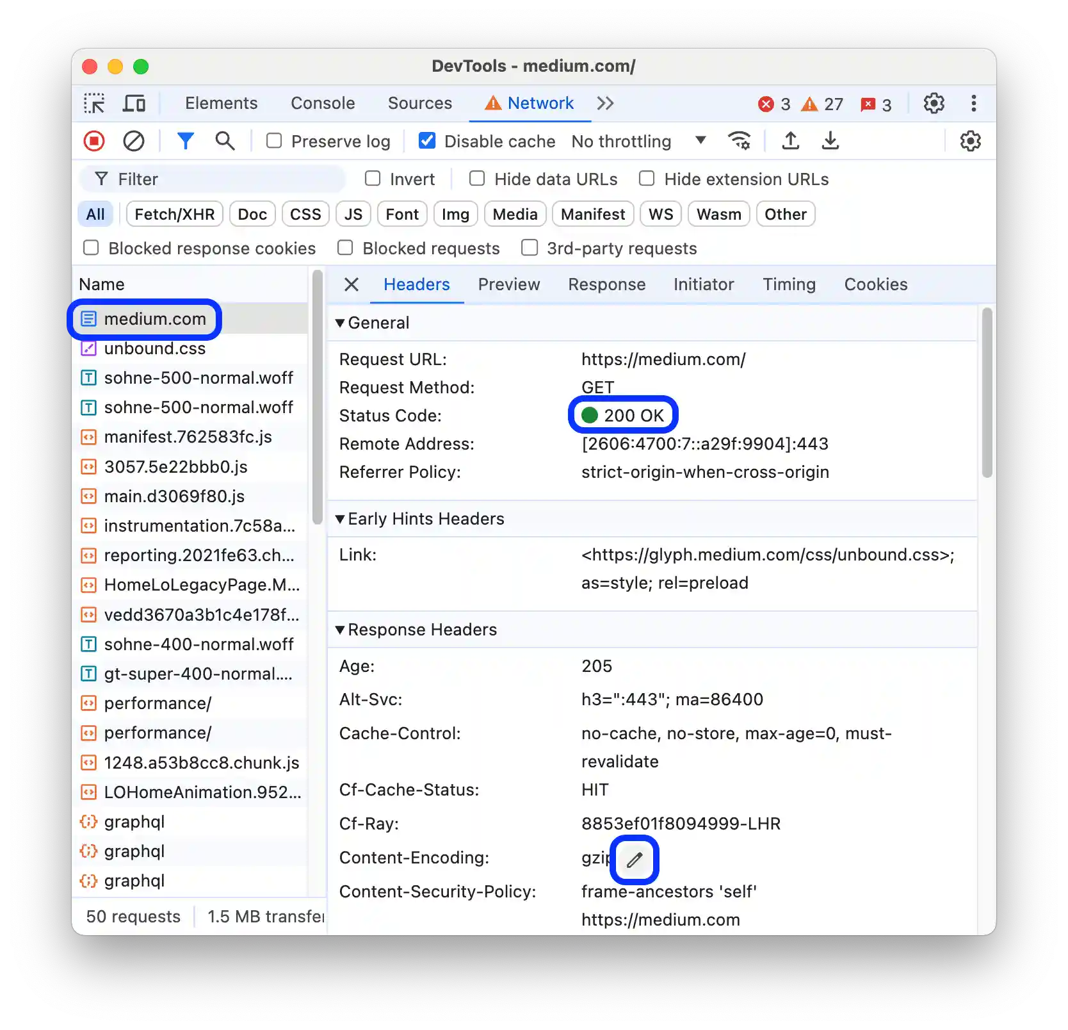Open the network filter bar funnel icon
This screenshot has width=1068, height=1030.
click(186, 141)
